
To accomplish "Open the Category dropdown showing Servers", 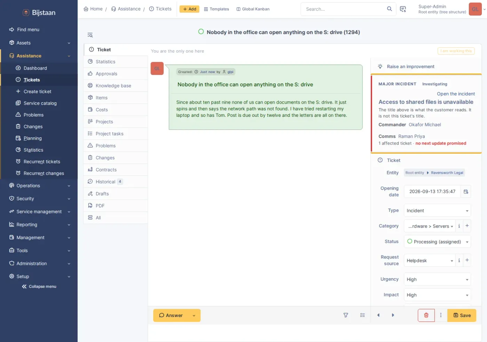I will [x=430, y=226].
